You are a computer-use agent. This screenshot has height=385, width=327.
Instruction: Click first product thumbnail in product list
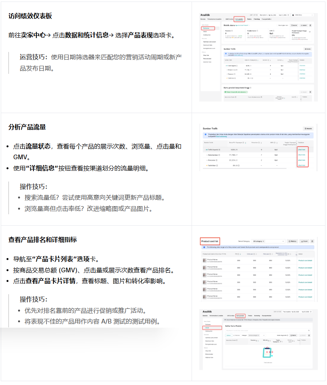click(x=204, y=260)
